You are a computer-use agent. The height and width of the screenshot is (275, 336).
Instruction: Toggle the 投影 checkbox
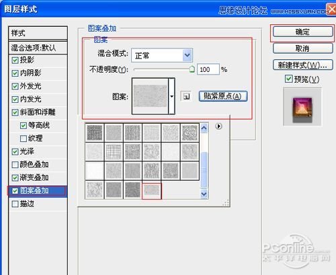tap(15, 60)
